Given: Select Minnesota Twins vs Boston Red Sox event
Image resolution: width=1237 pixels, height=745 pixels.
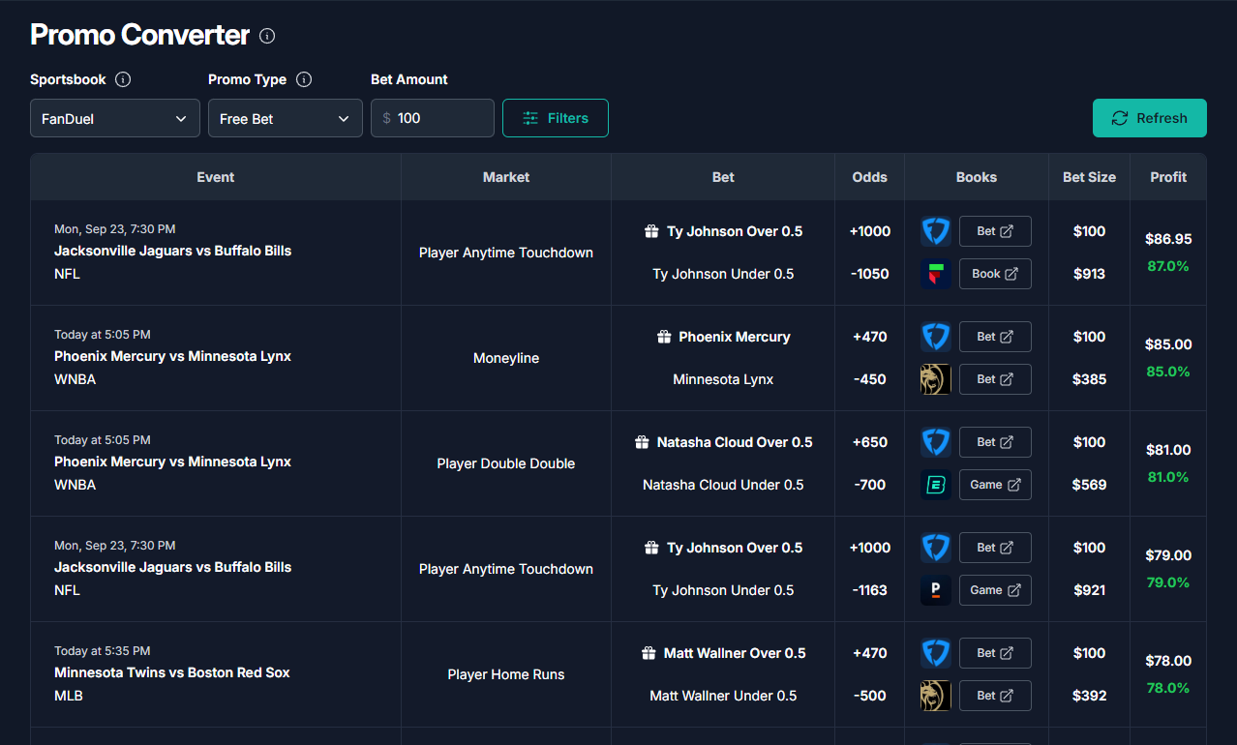Looking at the screenshot, I should pos(172,672).
